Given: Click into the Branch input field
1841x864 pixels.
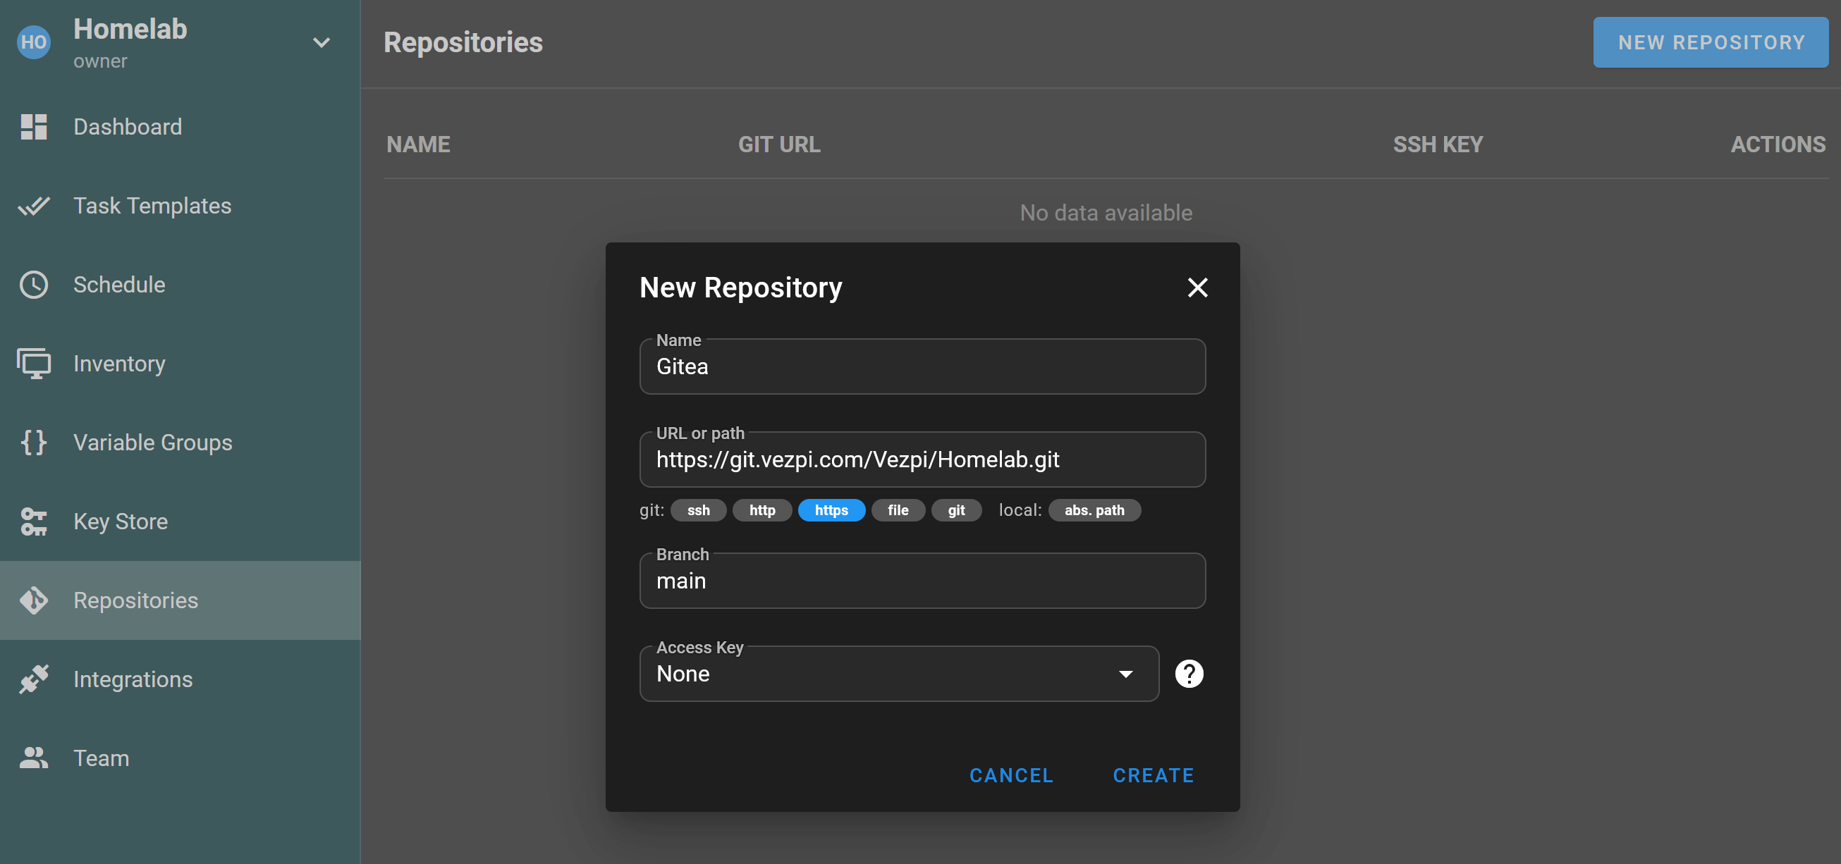Looking at the screenshot, I should tap(922, 581).
